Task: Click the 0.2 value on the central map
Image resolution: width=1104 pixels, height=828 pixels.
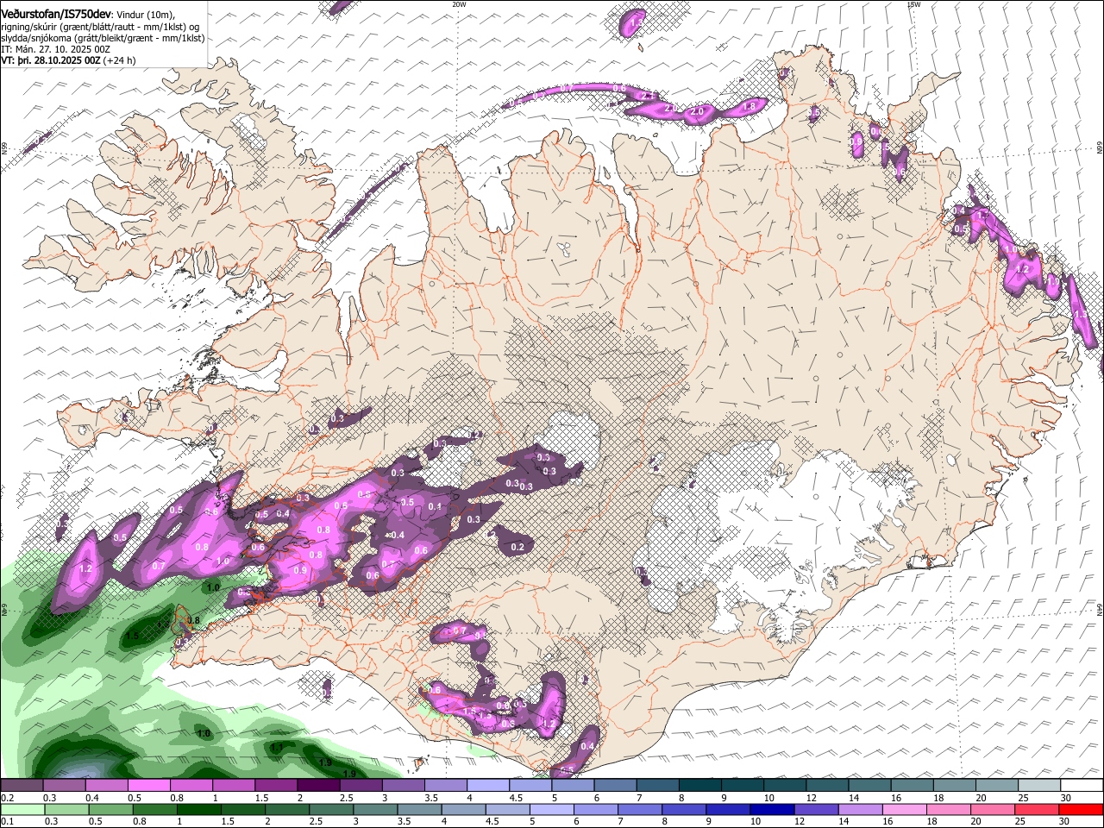Action: click(x=517, y=547)
